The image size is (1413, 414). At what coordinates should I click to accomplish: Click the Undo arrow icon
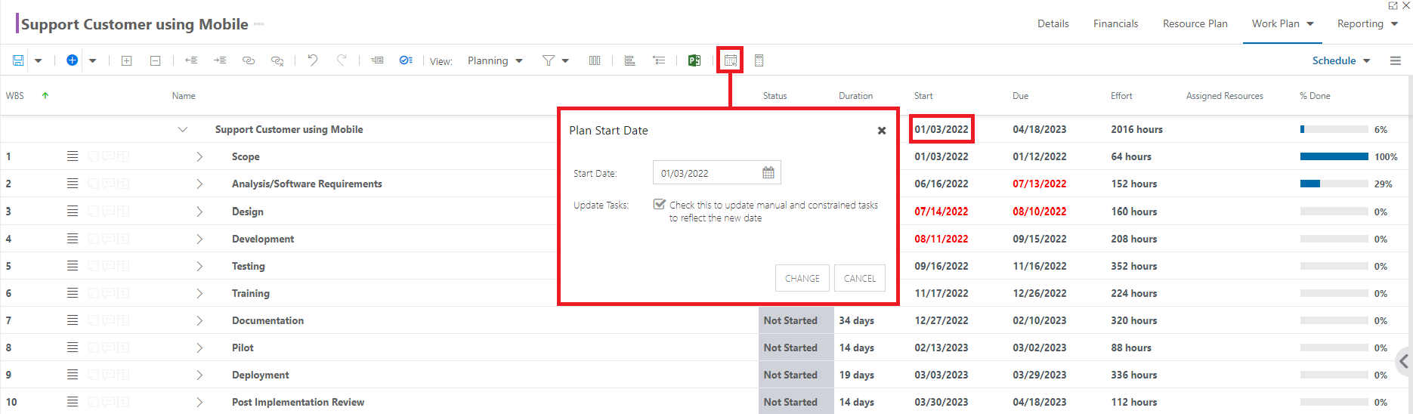point(313,60)
